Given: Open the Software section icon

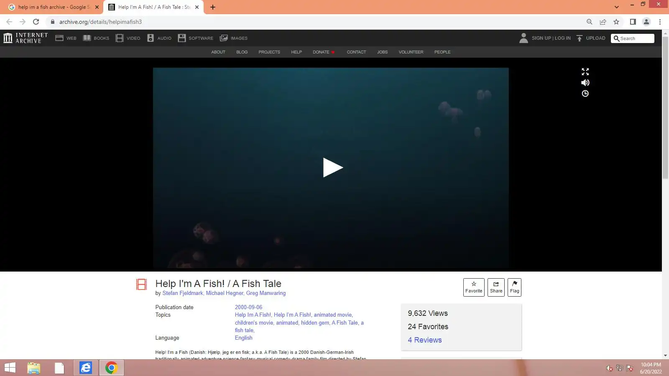Looking at the screenshot, I should click(x=182, y=38).
